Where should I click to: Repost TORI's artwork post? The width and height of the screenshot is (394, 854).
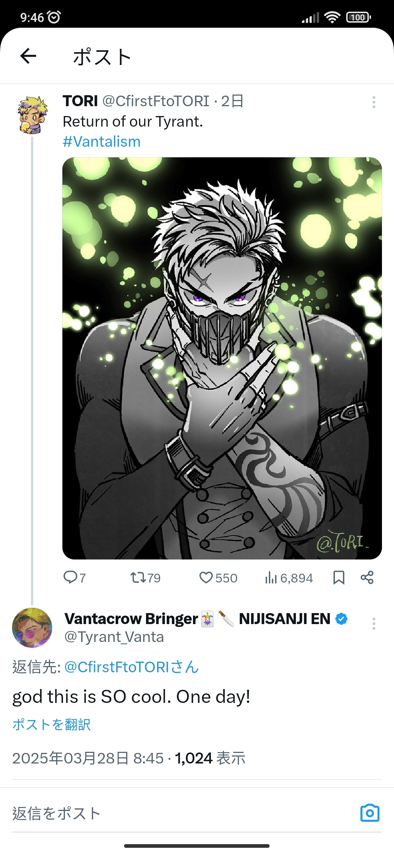tap(145, 578)
